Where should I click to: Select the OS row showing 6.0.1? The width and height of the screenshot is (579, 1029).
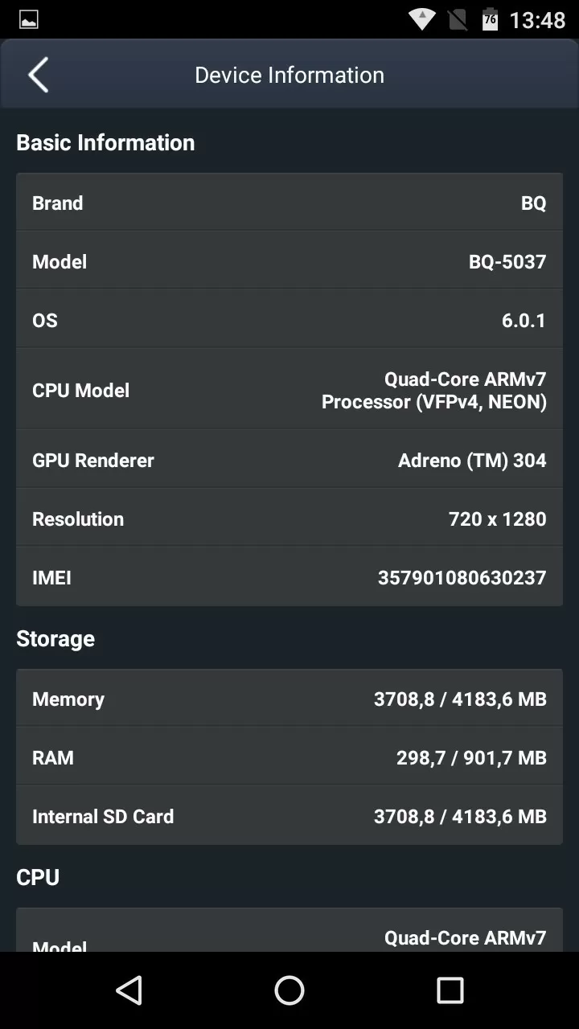click(x=289, y=320)
